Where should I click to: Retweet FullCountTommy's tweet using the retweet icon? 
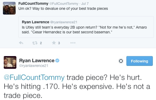(35, 43)
